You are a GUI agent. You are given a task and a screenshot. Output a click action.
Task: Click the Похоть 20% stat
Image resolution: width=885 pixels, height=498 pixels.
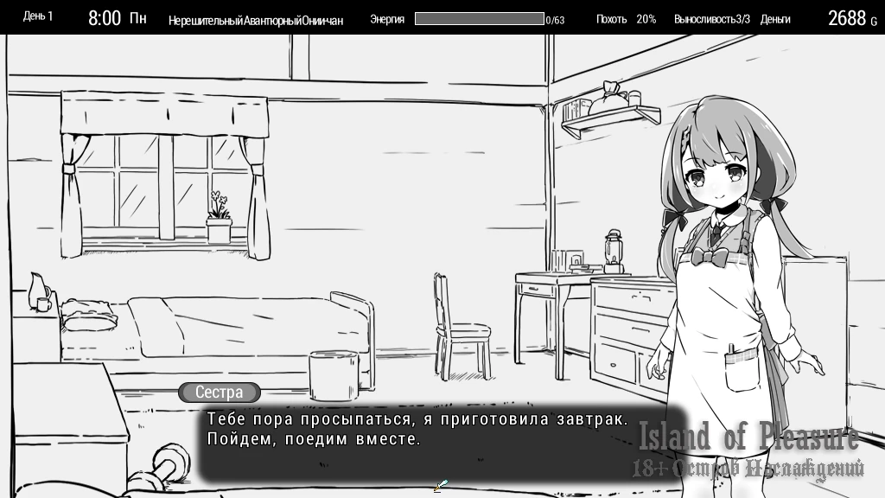point(626,19)
